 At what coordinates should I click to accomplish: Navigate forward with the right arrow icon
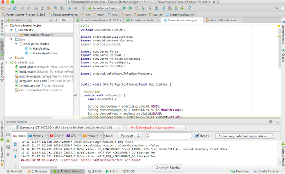point(75,8)
